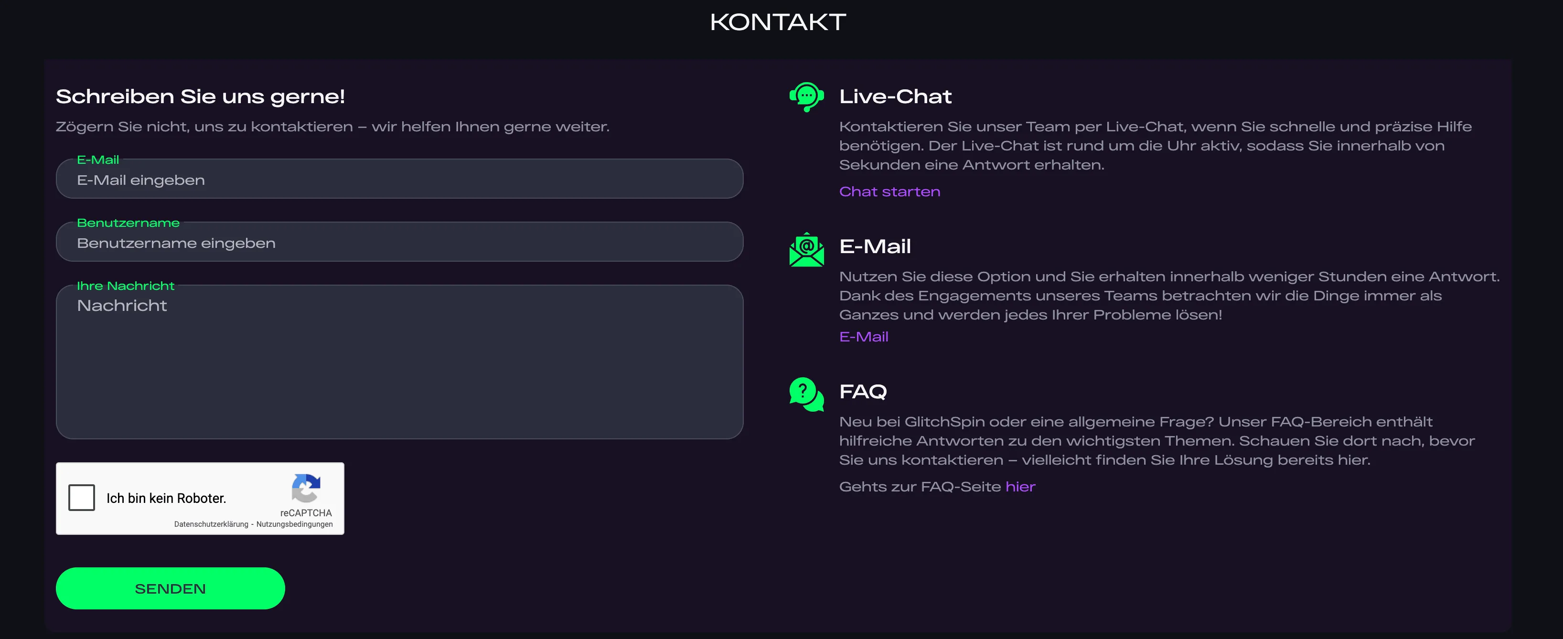The image size is (1563, 639).
Task: Open the FAQ page via 'hier' link
Action: point(1020,486)
